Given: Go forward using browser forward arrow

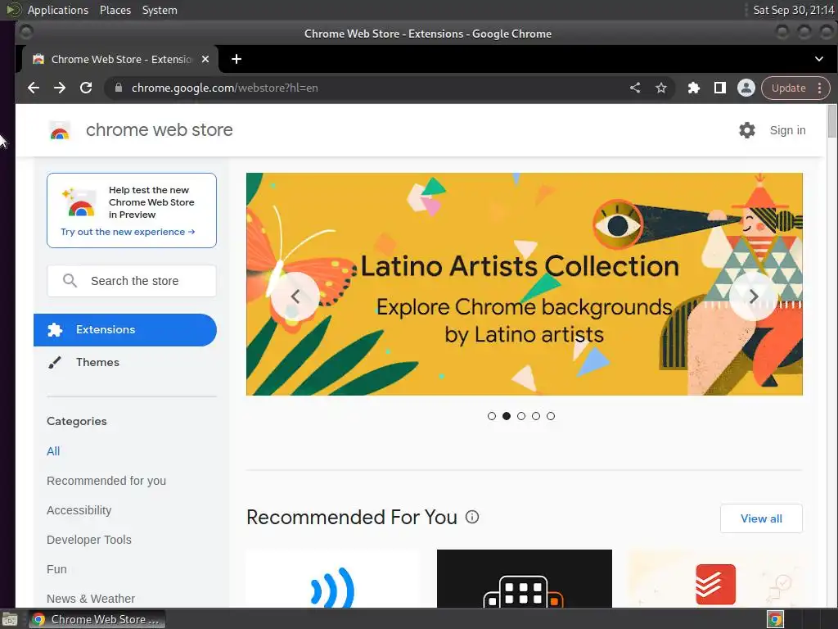Looking at the screenshot, I should point(59,88).
